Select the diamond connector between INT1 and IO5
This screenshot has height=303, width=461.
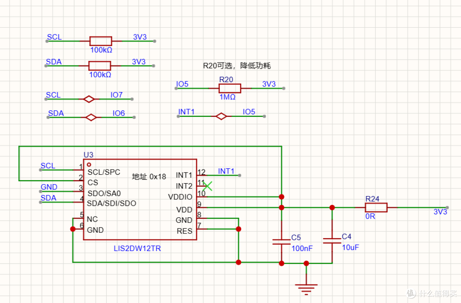pos(221,117)
